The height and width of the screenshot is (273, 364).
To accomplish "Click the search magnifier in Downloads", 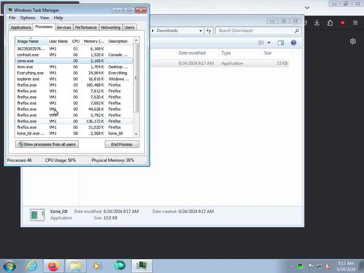I will click(x=297, y=31).
